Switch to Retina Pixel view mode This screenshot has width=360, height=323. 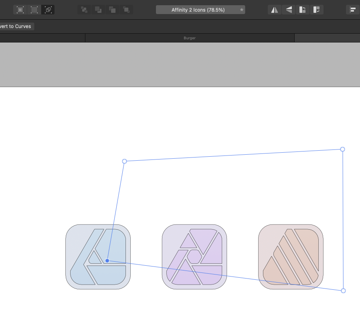point(34,10)
